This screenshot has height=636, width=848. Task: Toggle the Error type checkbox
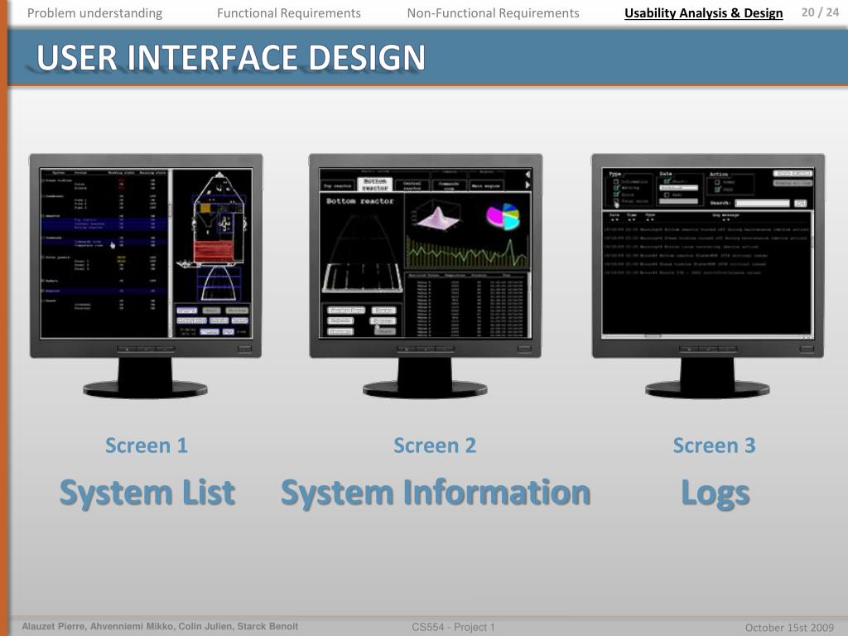pos(616,195)
